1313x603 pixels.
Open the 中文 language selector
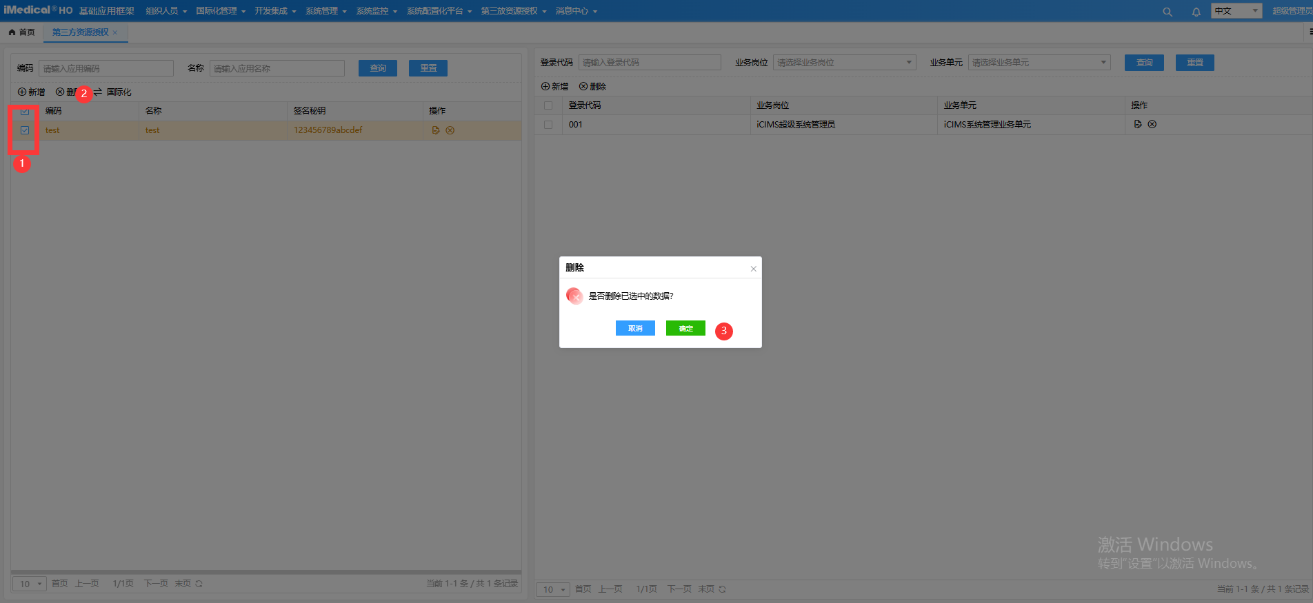(x=1236, y=11)
